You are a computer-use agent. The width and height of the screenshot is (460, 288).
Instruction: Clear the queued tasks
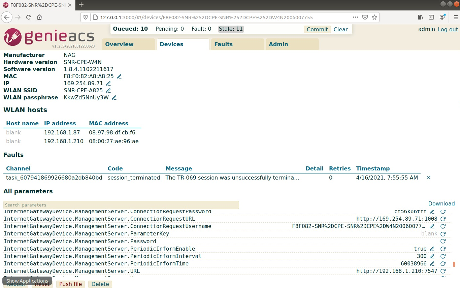click(x=340, y=29)
